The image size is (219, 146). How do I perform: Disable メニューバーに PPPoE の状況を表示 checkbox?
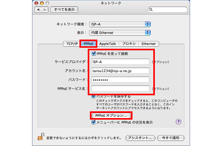pos(94,122)
